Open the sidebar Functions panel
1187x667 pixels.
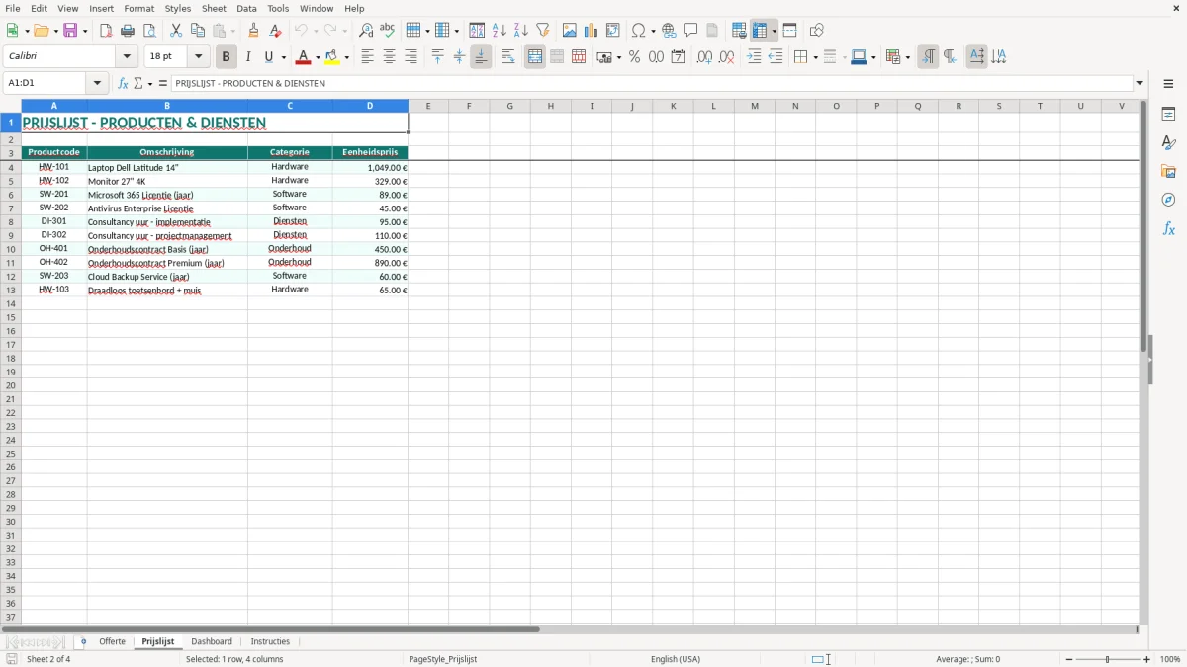1168,228
